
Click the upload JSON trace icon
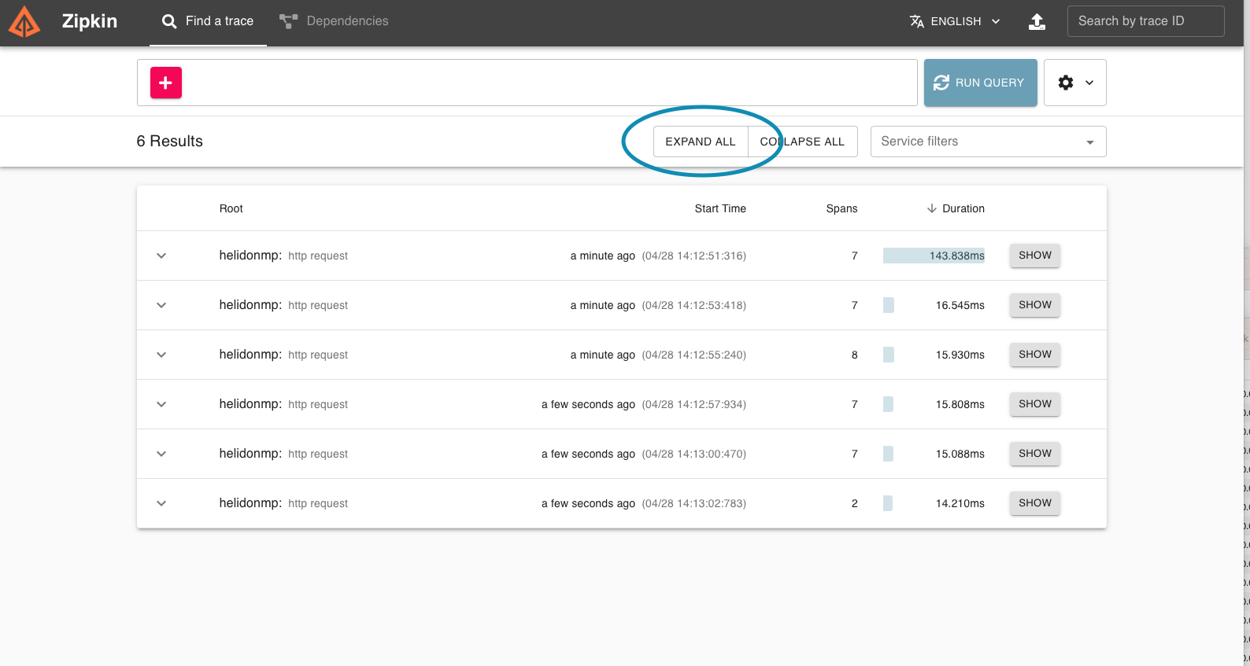click(1037, 21)
